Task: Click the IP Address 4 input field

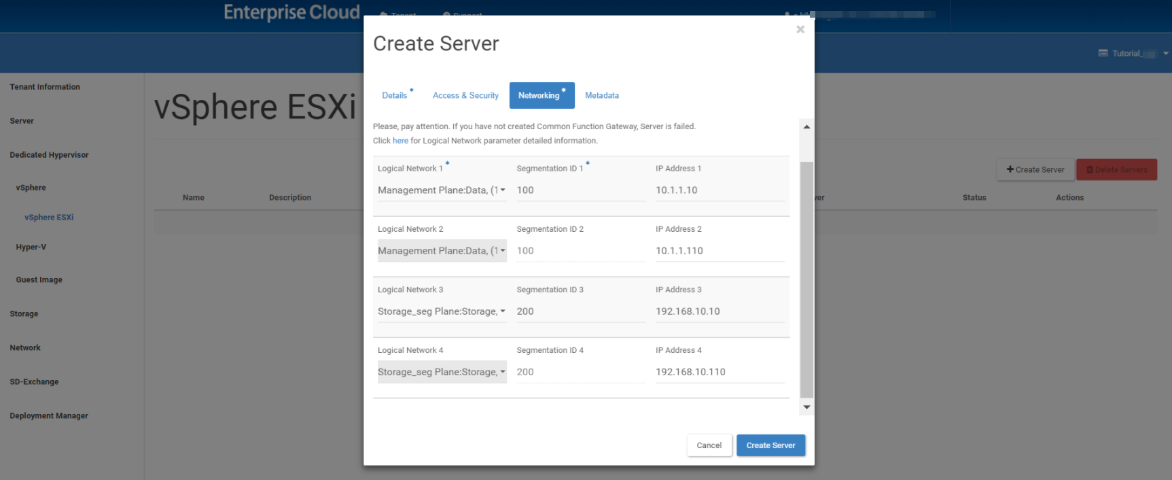Action: [x=719, y=372]
